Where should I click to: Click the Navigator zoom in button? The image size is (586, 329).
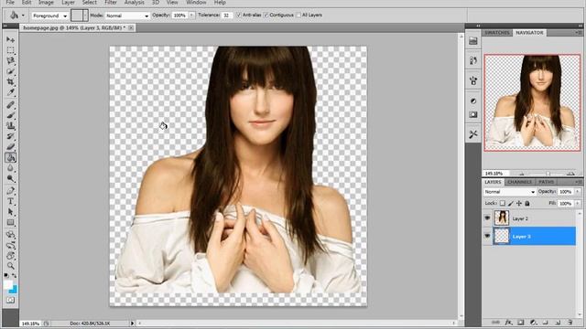[x=570, y=174]
